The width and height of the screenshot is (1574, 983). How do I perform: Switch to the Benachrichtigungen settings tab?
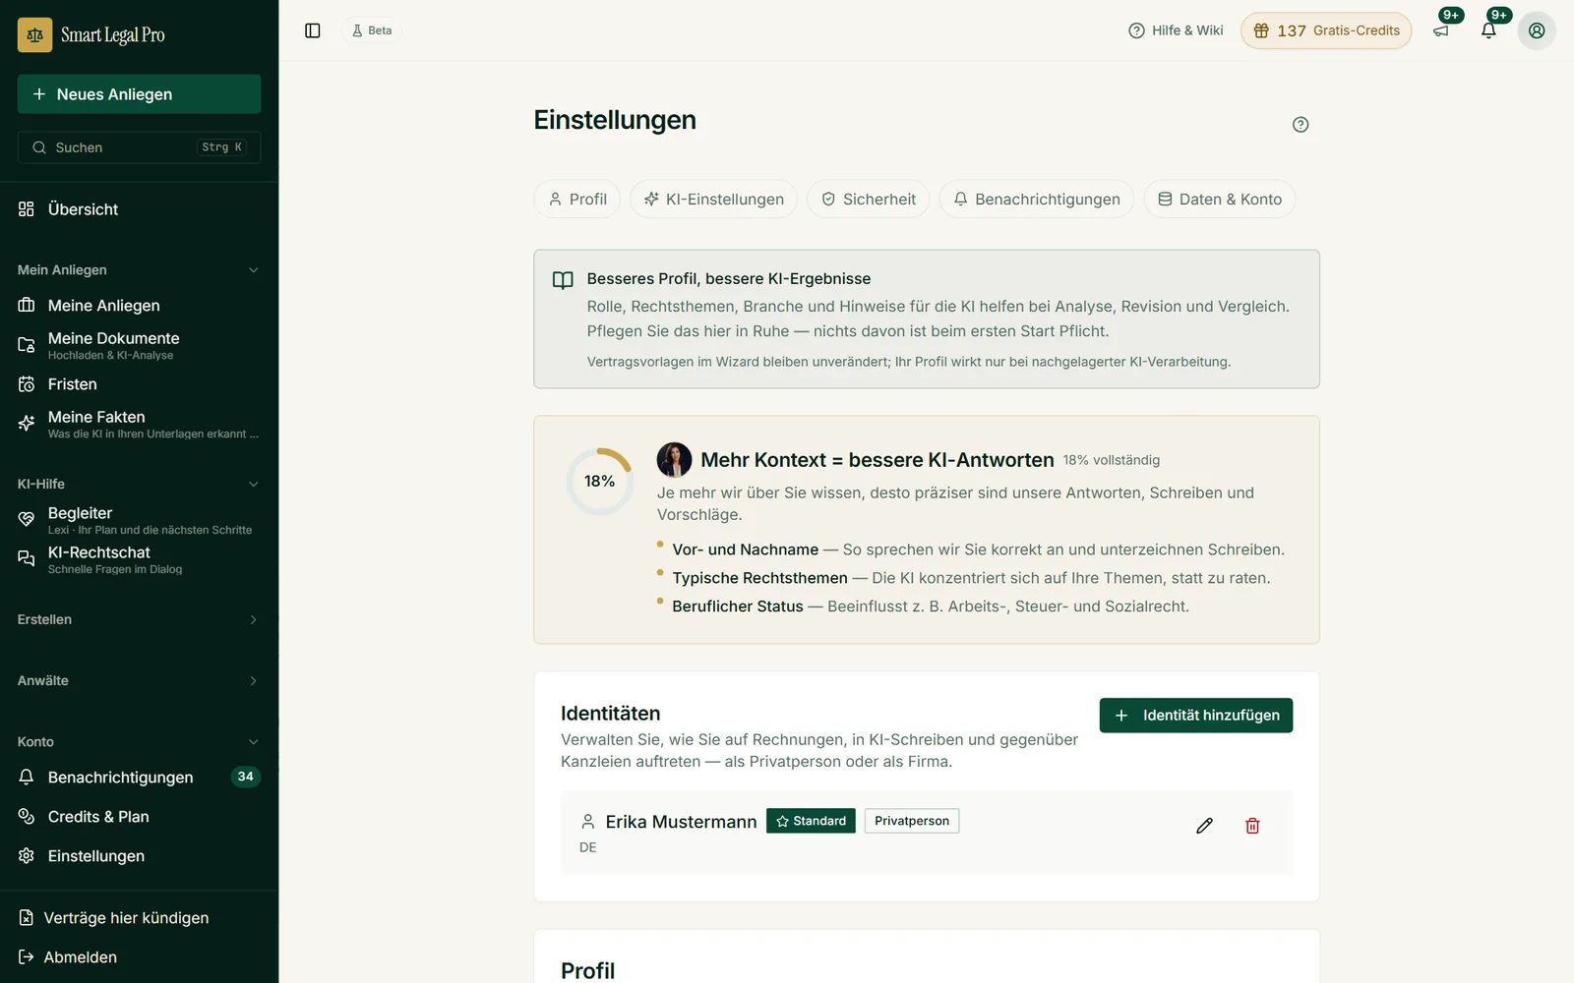click(x=1037, y=199)
